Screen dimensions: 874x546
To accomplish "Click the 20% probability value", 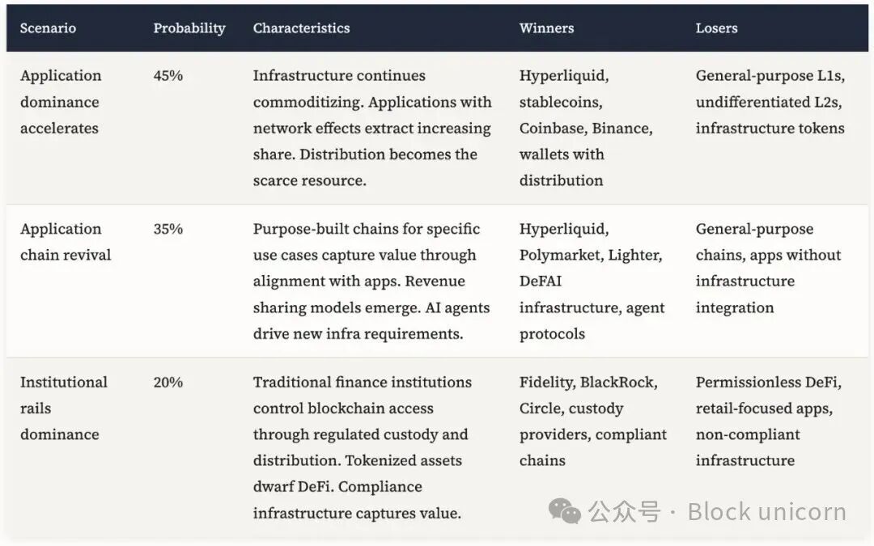I will click(x=168, y=382).
